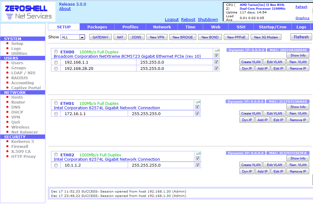
Task: Click the Logout link
Action: (172, 20)
